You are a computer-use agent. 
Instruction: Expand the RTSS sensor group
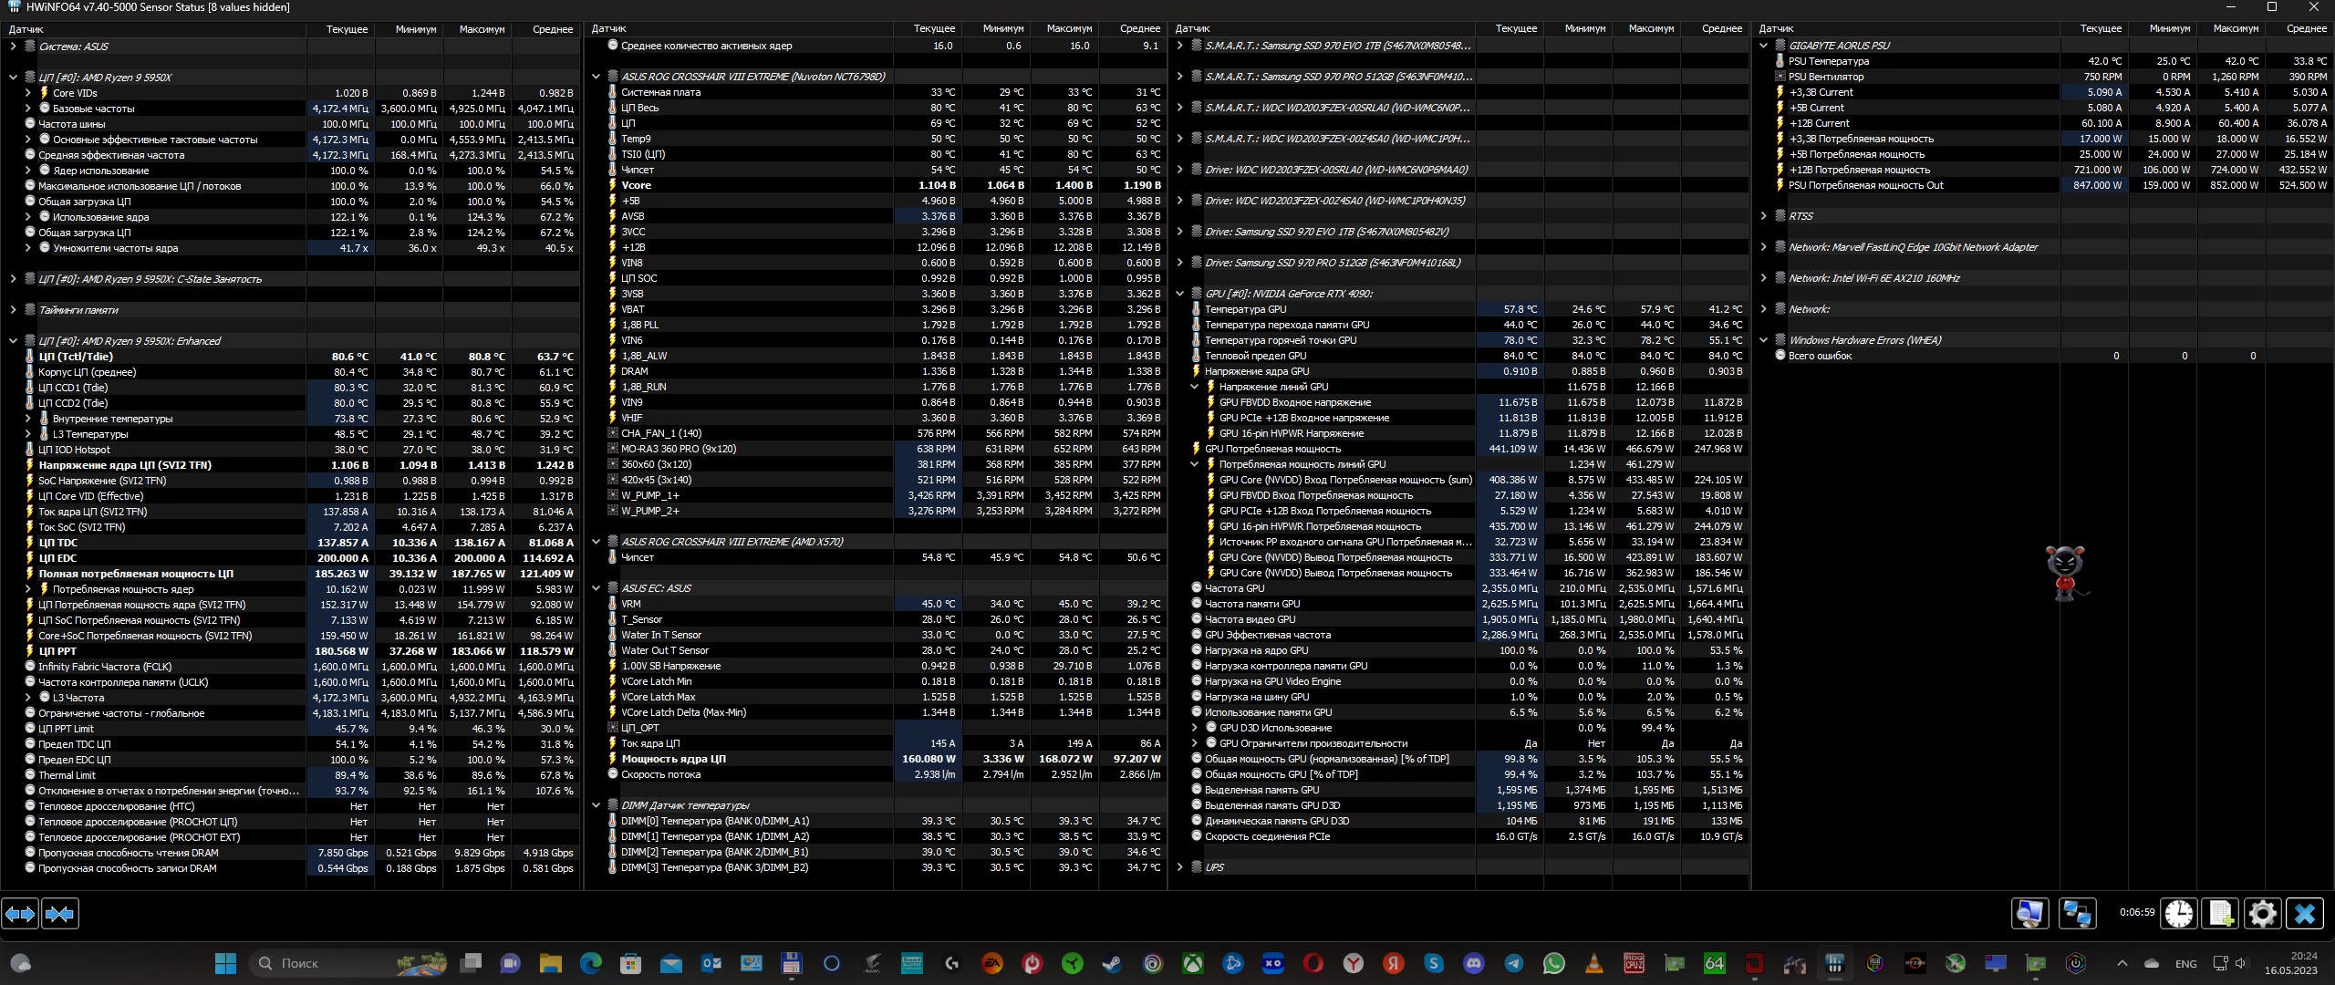click(1763, 216)
